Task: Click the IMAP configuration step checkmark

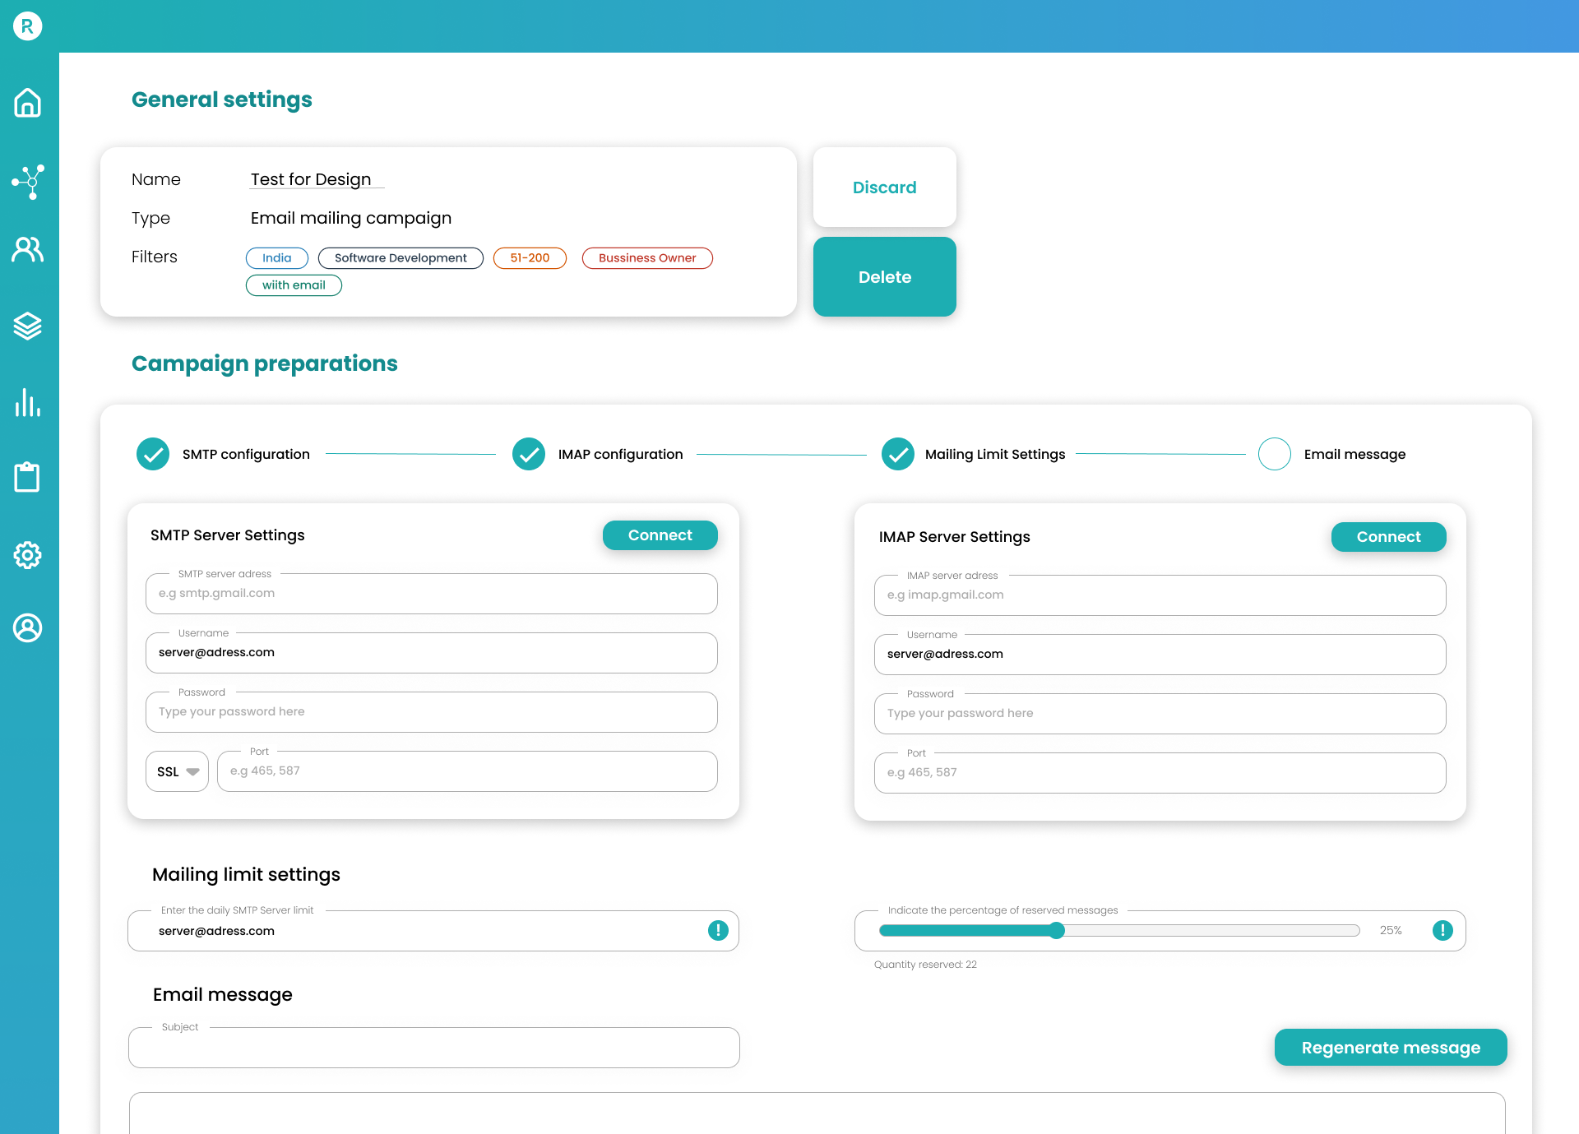Action: (x=529, y=454)
